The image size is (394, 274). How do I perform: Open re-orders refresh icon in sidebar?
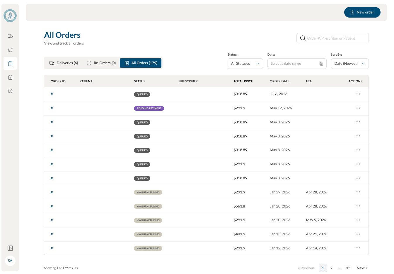[10, 50]
